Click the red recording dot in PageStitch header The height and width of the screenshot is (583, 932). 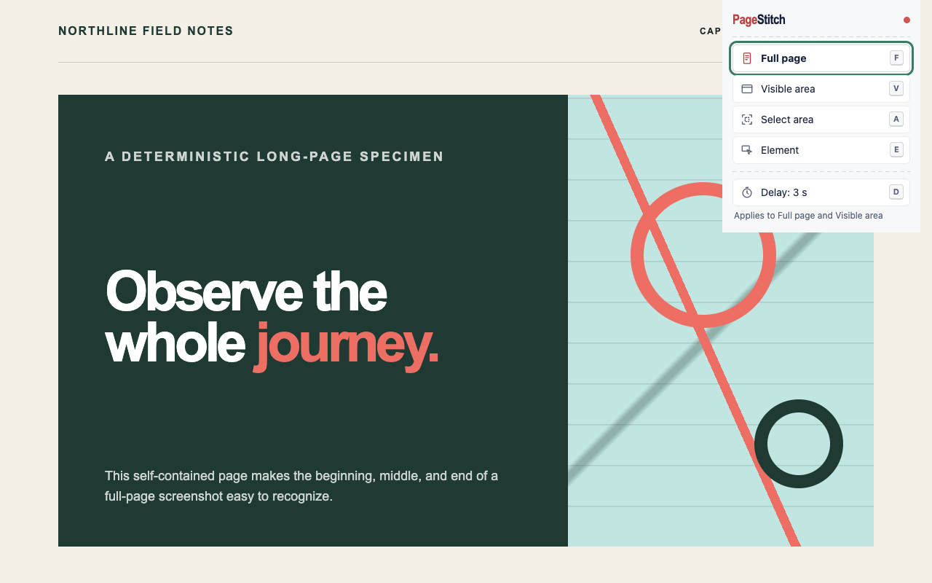[x=907, y=20]
